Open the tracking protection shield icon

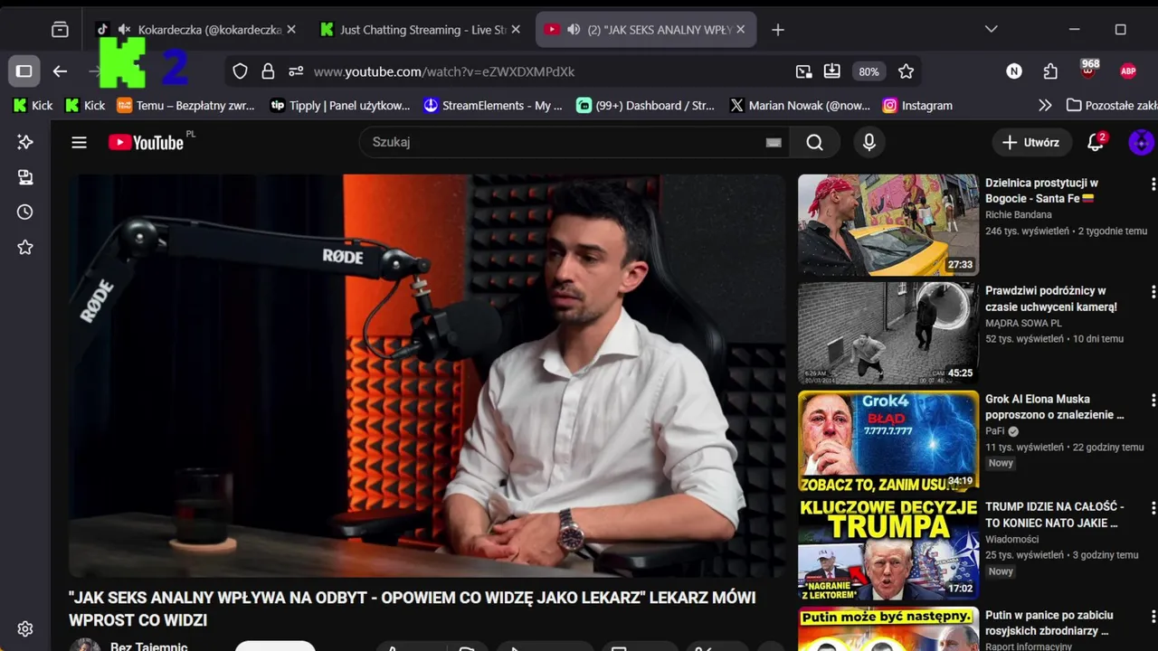coord(240,71)
